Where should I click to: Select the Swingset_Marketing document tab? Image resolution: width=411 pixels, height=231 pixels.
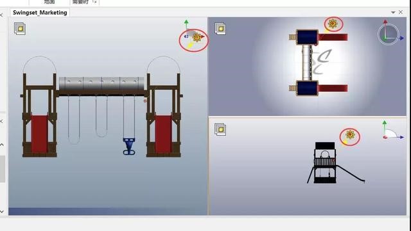40,13
